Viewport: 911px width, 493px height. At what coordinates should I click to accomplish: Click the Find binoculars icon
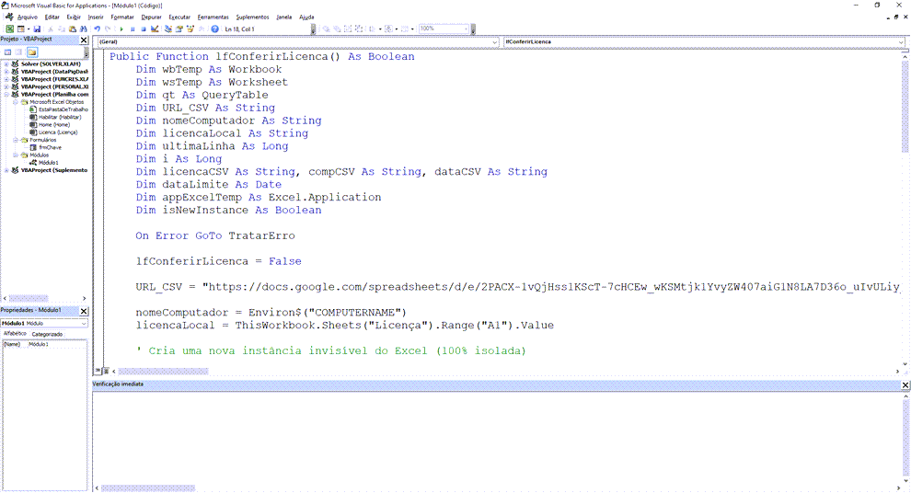coord(84,29)
